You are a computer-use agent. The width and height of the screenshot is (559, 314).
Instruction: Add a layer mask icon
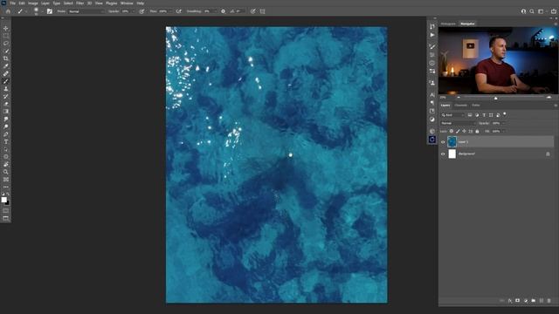pyautogui.click(x=518, y=301)
